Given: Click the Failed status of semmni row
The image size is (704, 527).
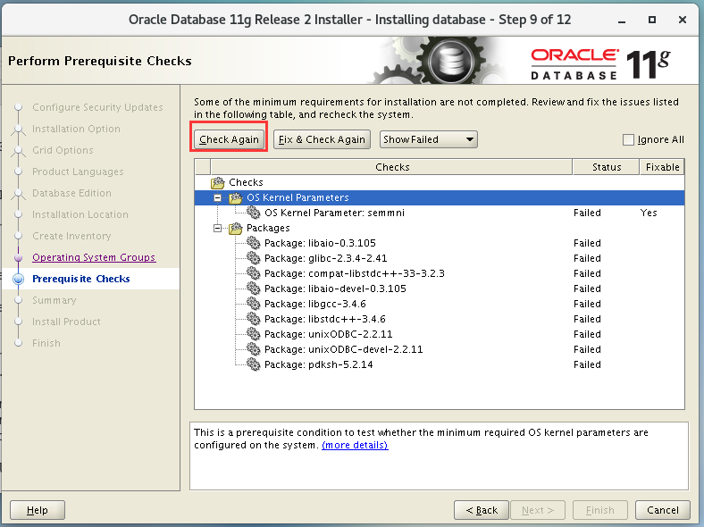Looking at the screenshot, I should point(587,213).
